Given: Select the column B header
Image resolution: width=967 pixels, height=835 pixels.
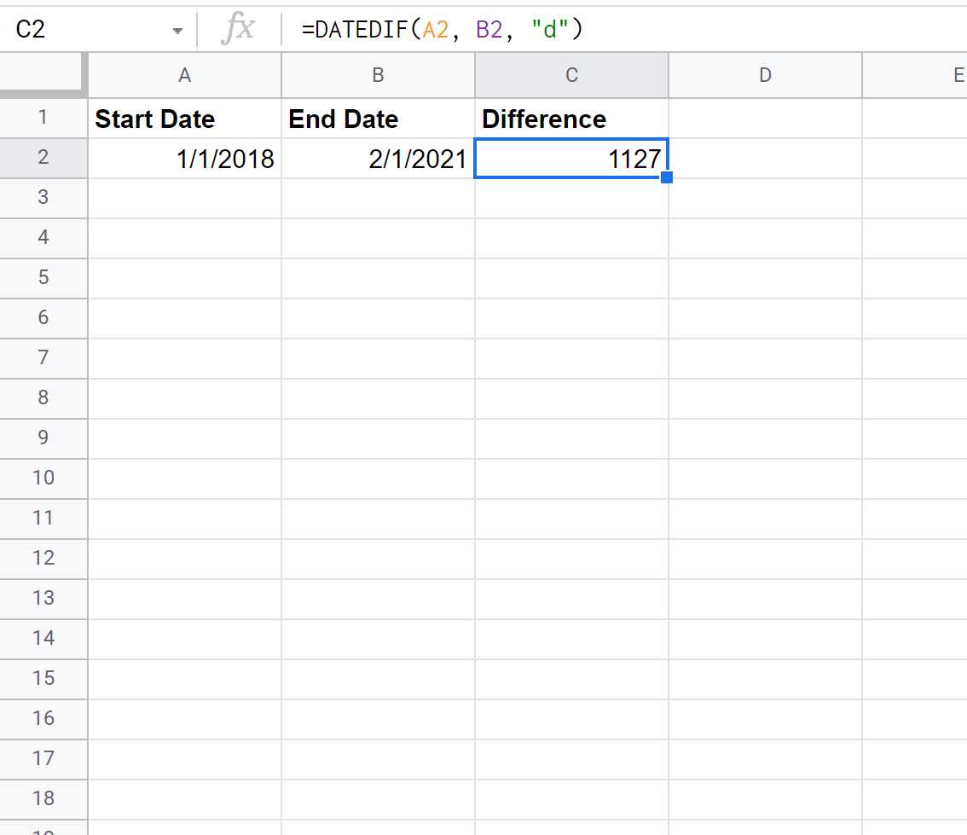Looking at the screenshot, I should [378, 75].
